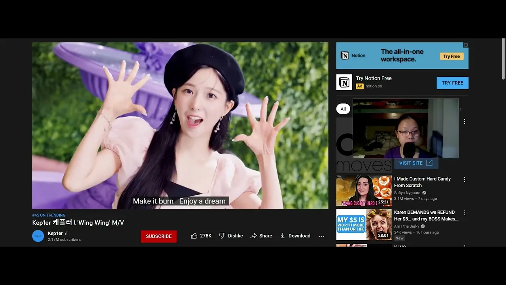506x285 pixels.
Task: Click the Notion logo icon beside Try Notion Free
Action: point(344,82)
